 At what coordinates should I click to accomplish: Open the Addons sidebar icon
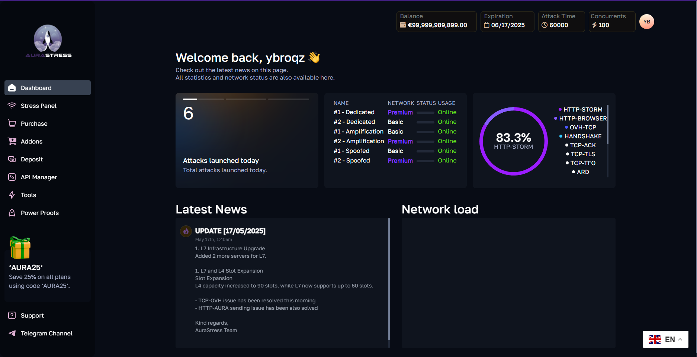12,141
